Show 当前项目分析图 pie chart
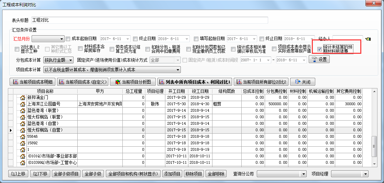Screen dimensions: 384x183 pos(133,82)
